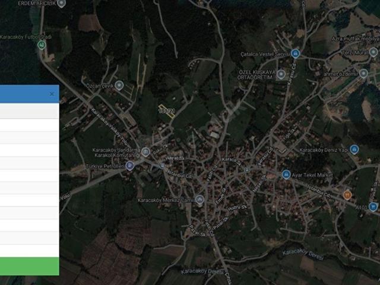Click the ahmet özdemir location pin
The width and height of the screenshot is (380, 285).
(363, 74)
